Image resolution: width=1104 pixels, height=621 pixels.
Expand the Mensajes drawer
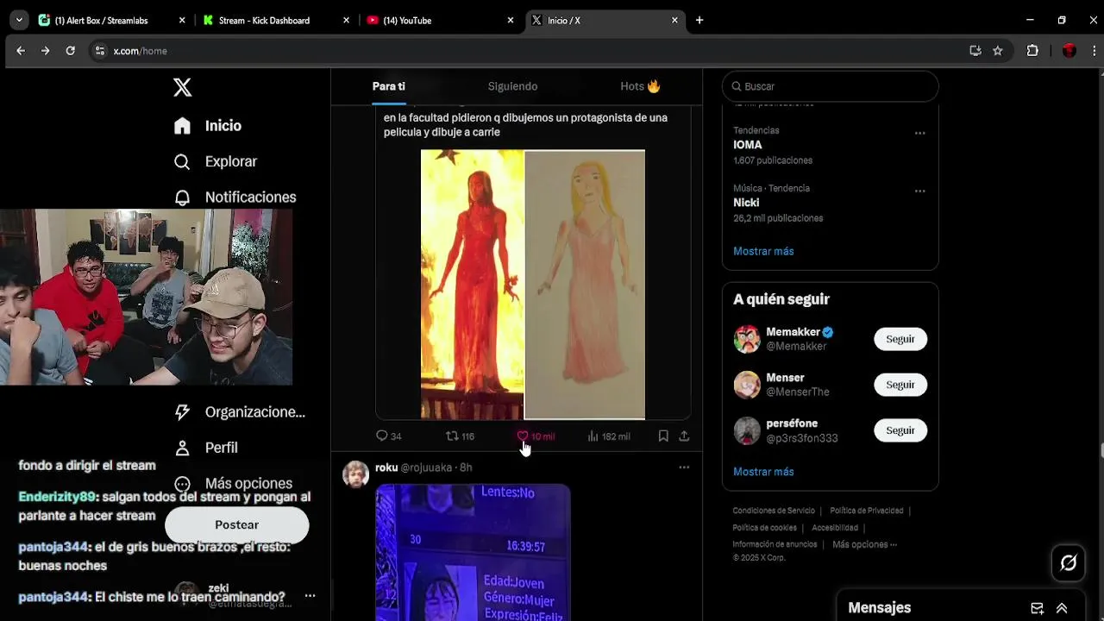(1062, 608)
